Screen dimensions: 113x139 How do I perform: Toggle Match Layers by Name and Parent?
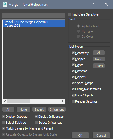pyautogui.click(x=4, y=128)
